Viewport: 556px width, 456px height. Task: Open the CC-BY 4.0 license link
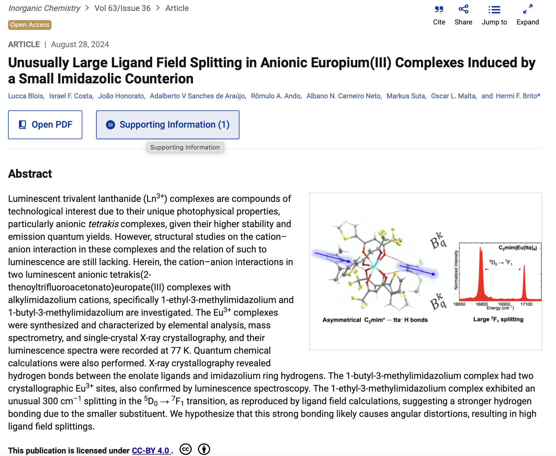(151, 451)
